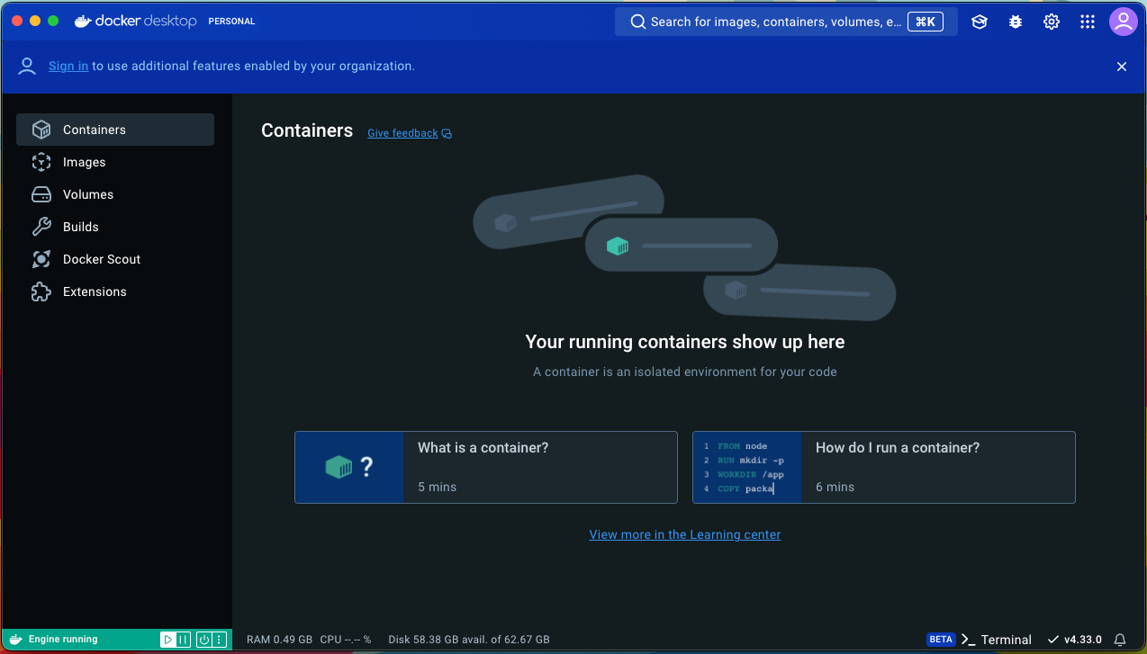Open the Images section in sidebar
This screenshot has height=654, width=1147.
pyautogui.click(x=115, y=162)
